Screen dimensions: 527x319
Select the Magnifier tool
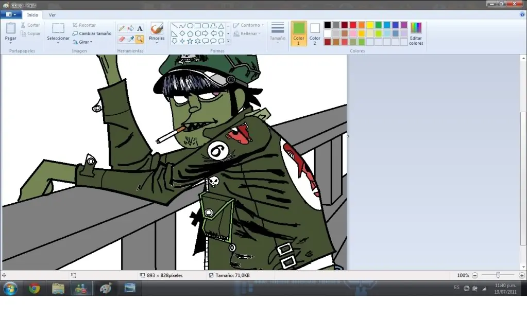(140, 39)
